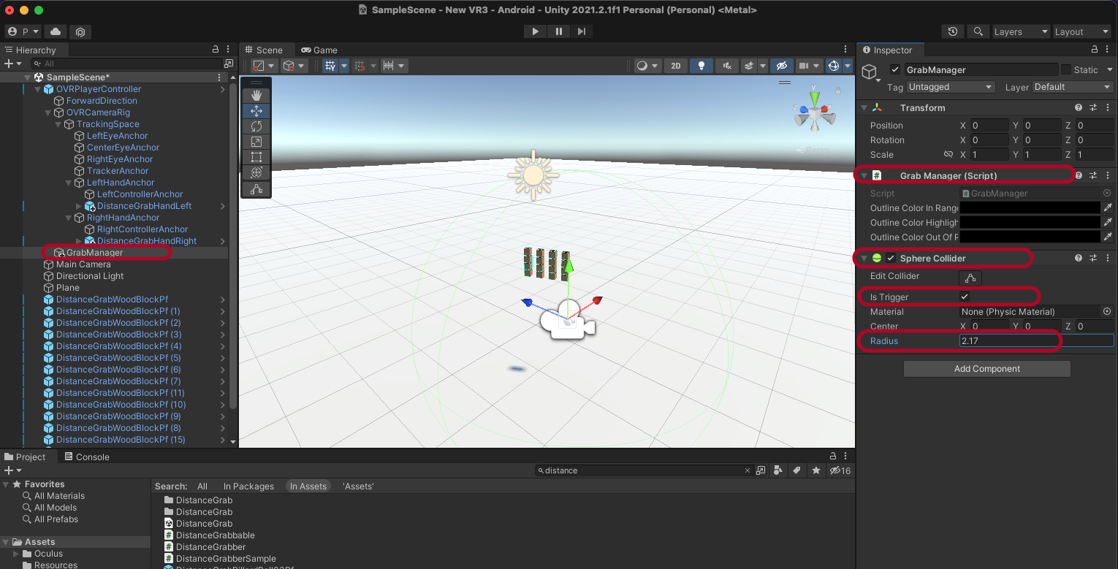Select the Inspector tab
The width and height of the screenshot is (1118, 569).
(x=887, y=50)
